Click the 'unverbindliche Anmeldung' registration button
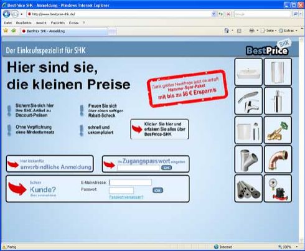The width and height of the screenshot is (305, 251). pyautogui.click(x=50, y=164)
